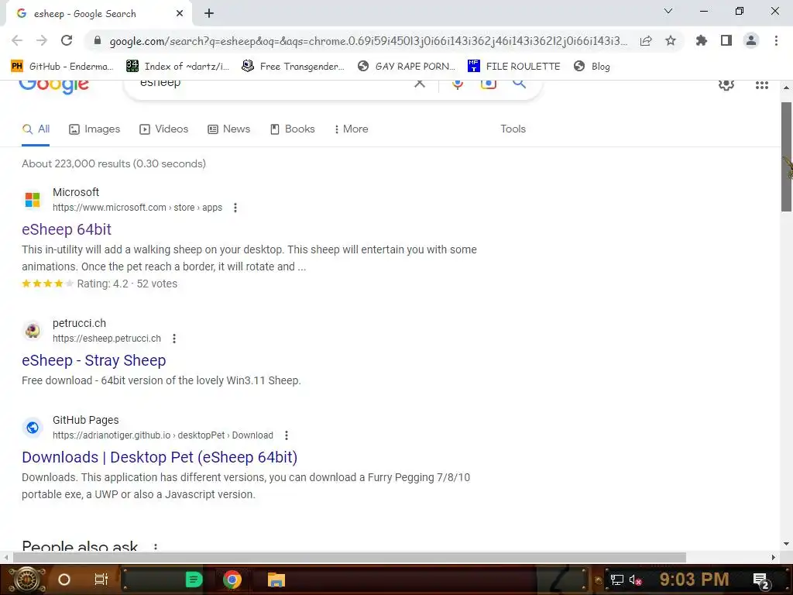Viewport: 793px width, 595px height.
Task: Expand the More search filters
Action: click(351, 129)
